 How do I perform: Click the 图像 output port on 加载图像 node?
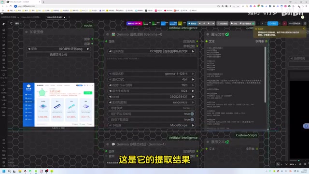pos(92,39)
